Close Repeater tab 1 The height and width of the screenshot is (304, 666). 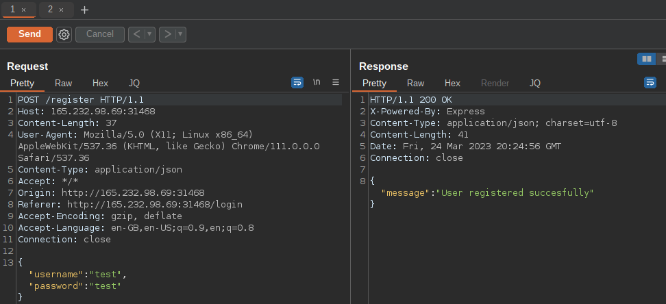click(x=24, y=10)
